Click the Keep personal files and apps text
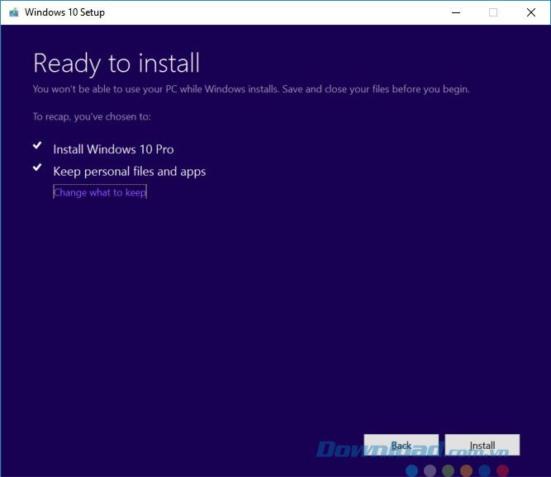This screenshot has height=477, width=551. pyautogui.click(x=130, y=172)
